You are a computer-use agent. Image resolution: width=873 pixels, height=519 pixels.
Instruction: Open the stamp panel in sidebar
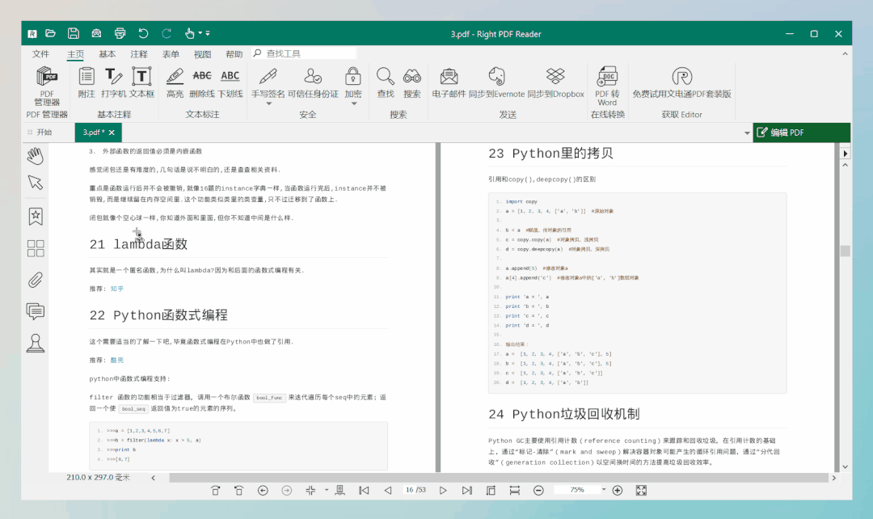click(x=35, y=343)
